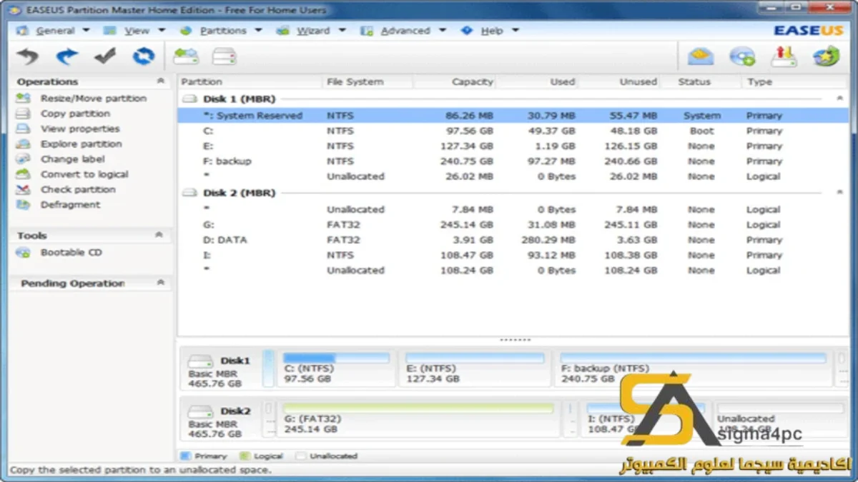
Task: Select the E: (NTFS) block in disk map
Action: pyautogui.click(x=475, y=368)
